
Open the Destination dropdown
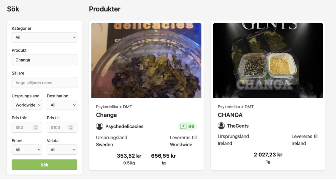[x=62, y=105]
